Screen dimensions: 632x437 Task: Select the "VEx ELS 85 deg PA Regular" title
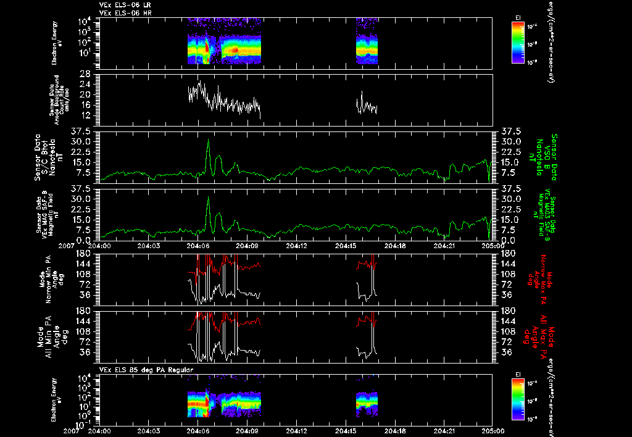coord(146,370)
